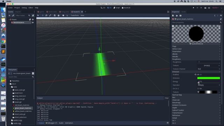Lock the selected object with padlock icon
This screenshot has width=224, height=126.
coord(58,15)
